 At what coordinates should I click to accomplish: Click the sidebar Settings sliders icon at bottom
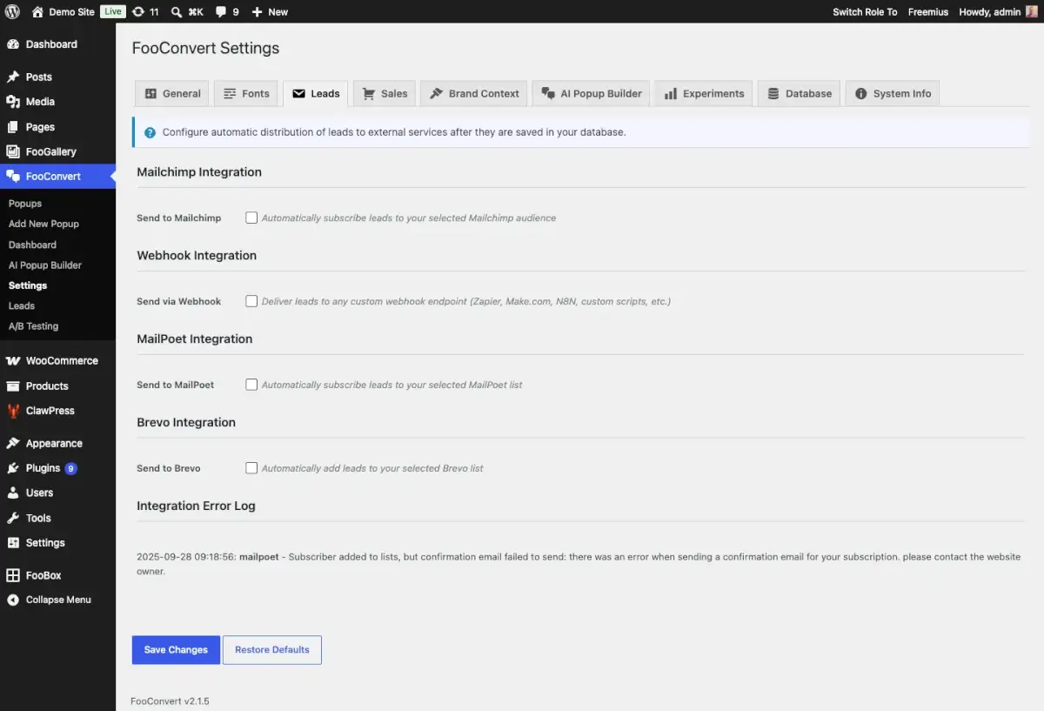click(x=13, y=542)
